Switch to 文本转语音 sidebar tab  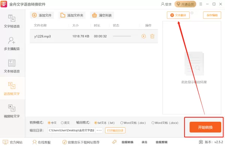click(12, 66)
